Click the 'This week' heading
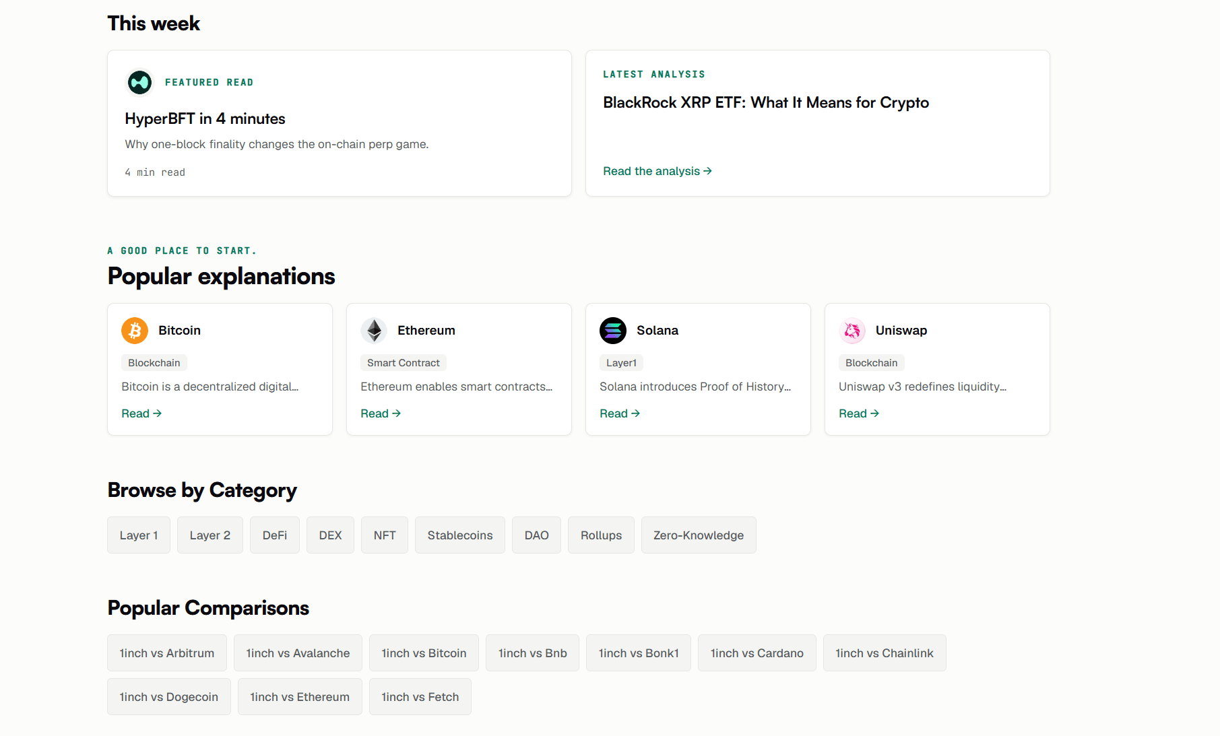Viewport: 1220px width, 736px height. point(154,24)
